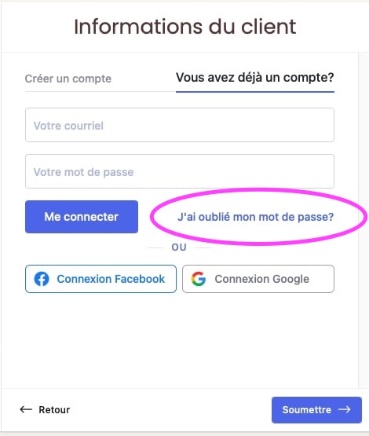369x436 pixels.
Task: Sign in with the Connexion Facebook button
Action: 100,279
